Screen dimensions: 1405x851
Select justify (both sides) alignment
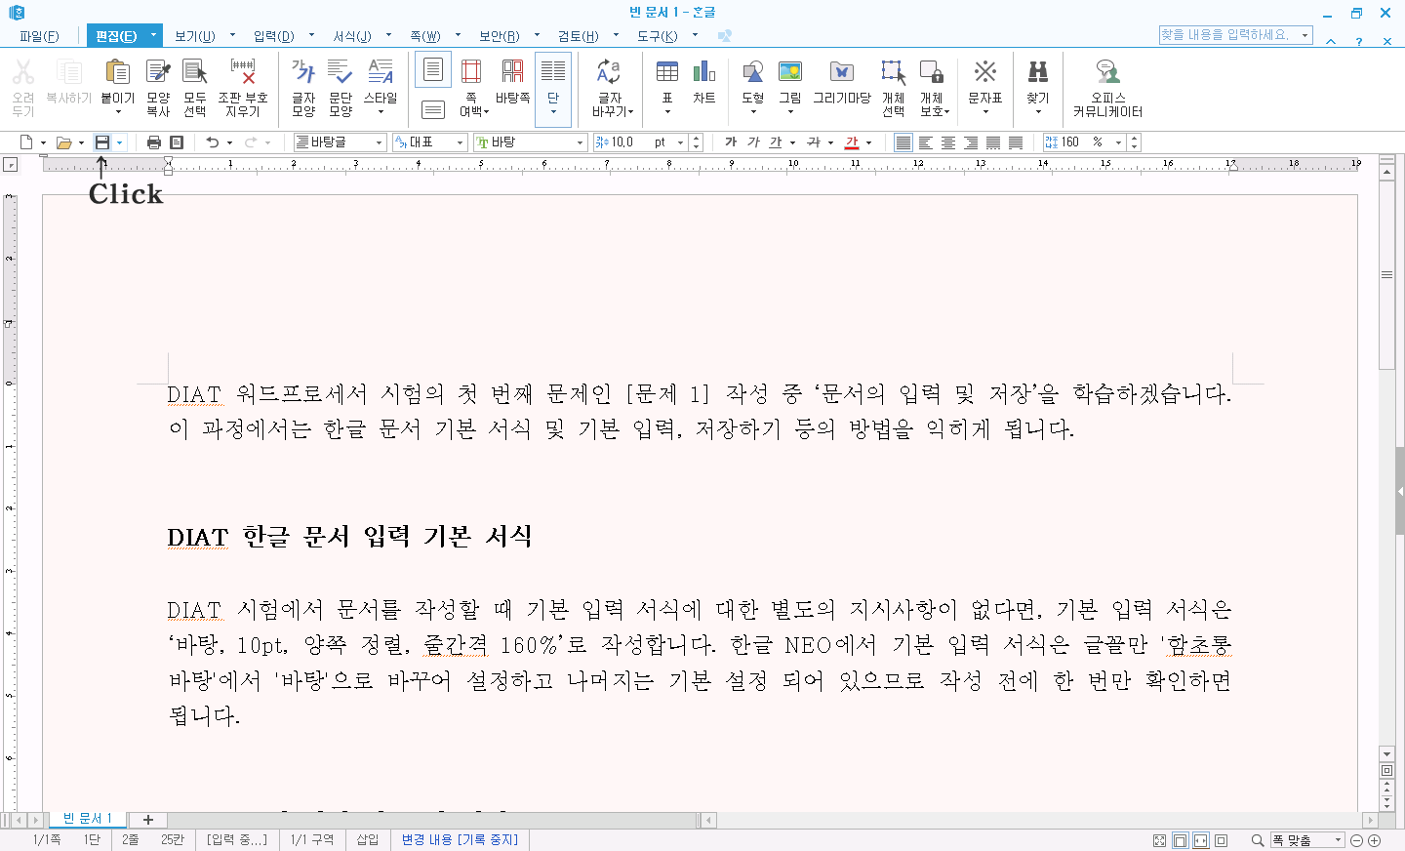pos(903,142)
